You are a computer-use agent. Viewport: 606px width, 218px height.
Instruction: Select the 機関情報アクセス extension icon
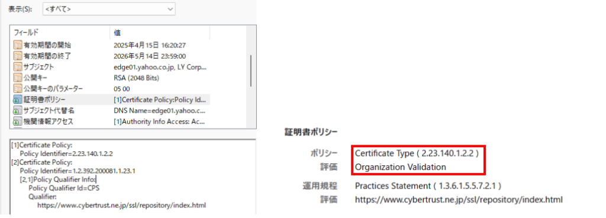pos(18,122)
